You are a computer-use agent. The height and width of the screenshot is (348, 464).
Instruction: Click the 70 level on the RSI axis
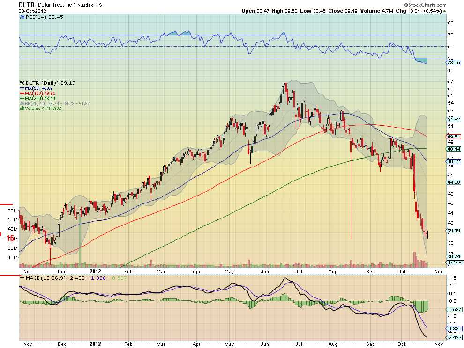[450, 35]
